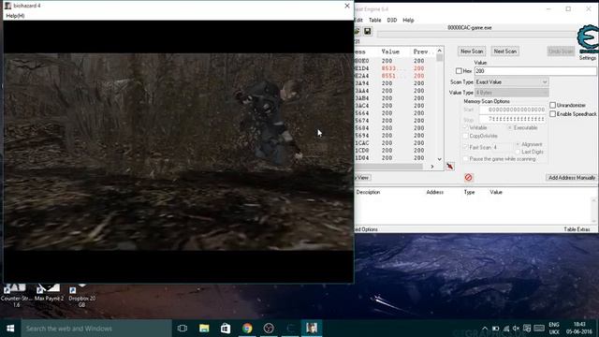
Task: Click the scan Value input field
Action: pos(535,71)
